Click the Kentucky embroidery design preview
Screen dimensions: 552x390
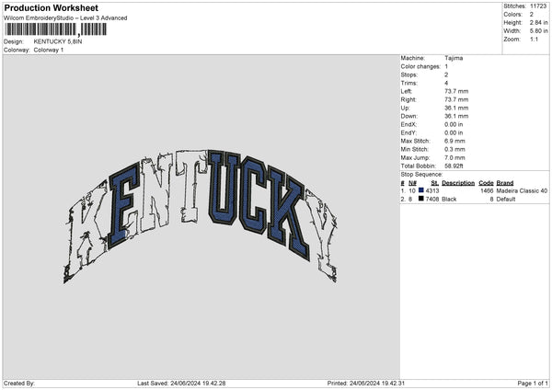201,215
